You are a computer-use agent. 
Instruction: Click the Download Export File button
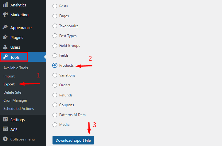(73, 140)
